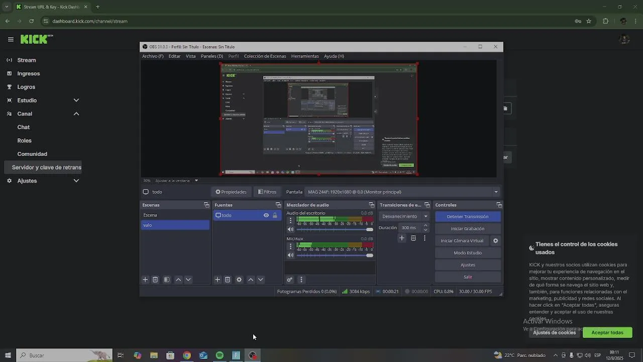Viewport: 643px width, 362px height.
Task: Move scene up with the arrow icon
Action: [178, 280]
